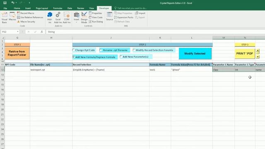
Task: Open the Macros dialog
Action: (x=12, y=17)
